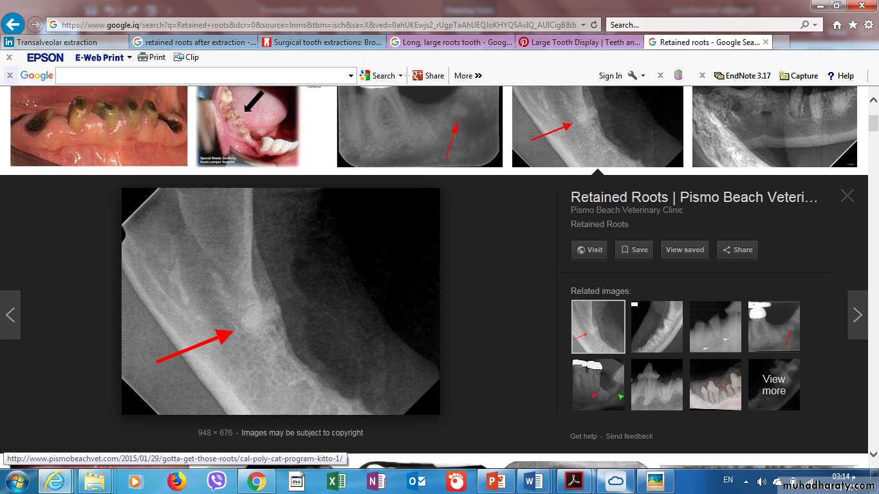Click the Clip tool in the EPSON toolbar
This screenshot has width=879, height=494.
(x=187, y=57)
